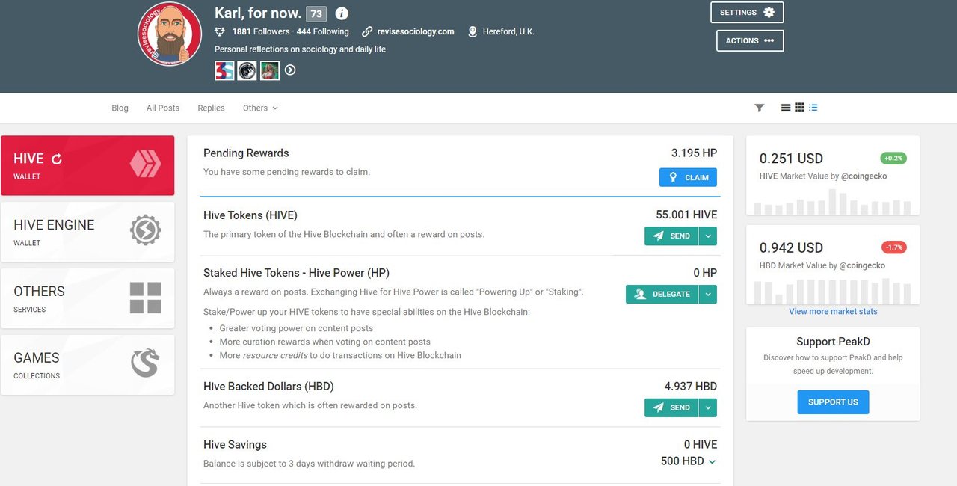This screenshot has width=957, height=486.
Task: Click the HIVE price bar chart
Action: 832,202
